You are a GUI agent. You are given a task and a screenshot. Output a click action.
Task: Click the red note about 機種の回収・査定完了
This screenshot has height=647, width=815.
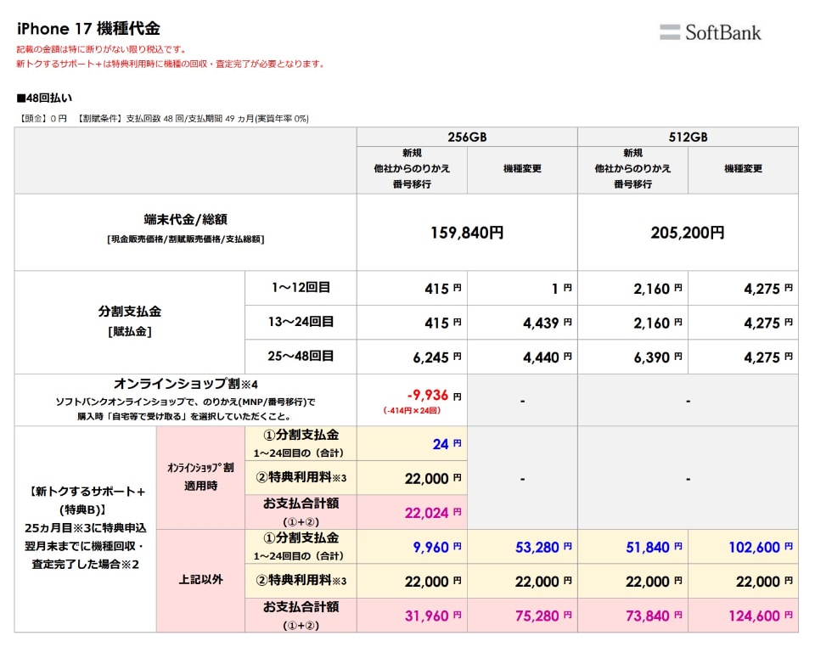(171, 64)
